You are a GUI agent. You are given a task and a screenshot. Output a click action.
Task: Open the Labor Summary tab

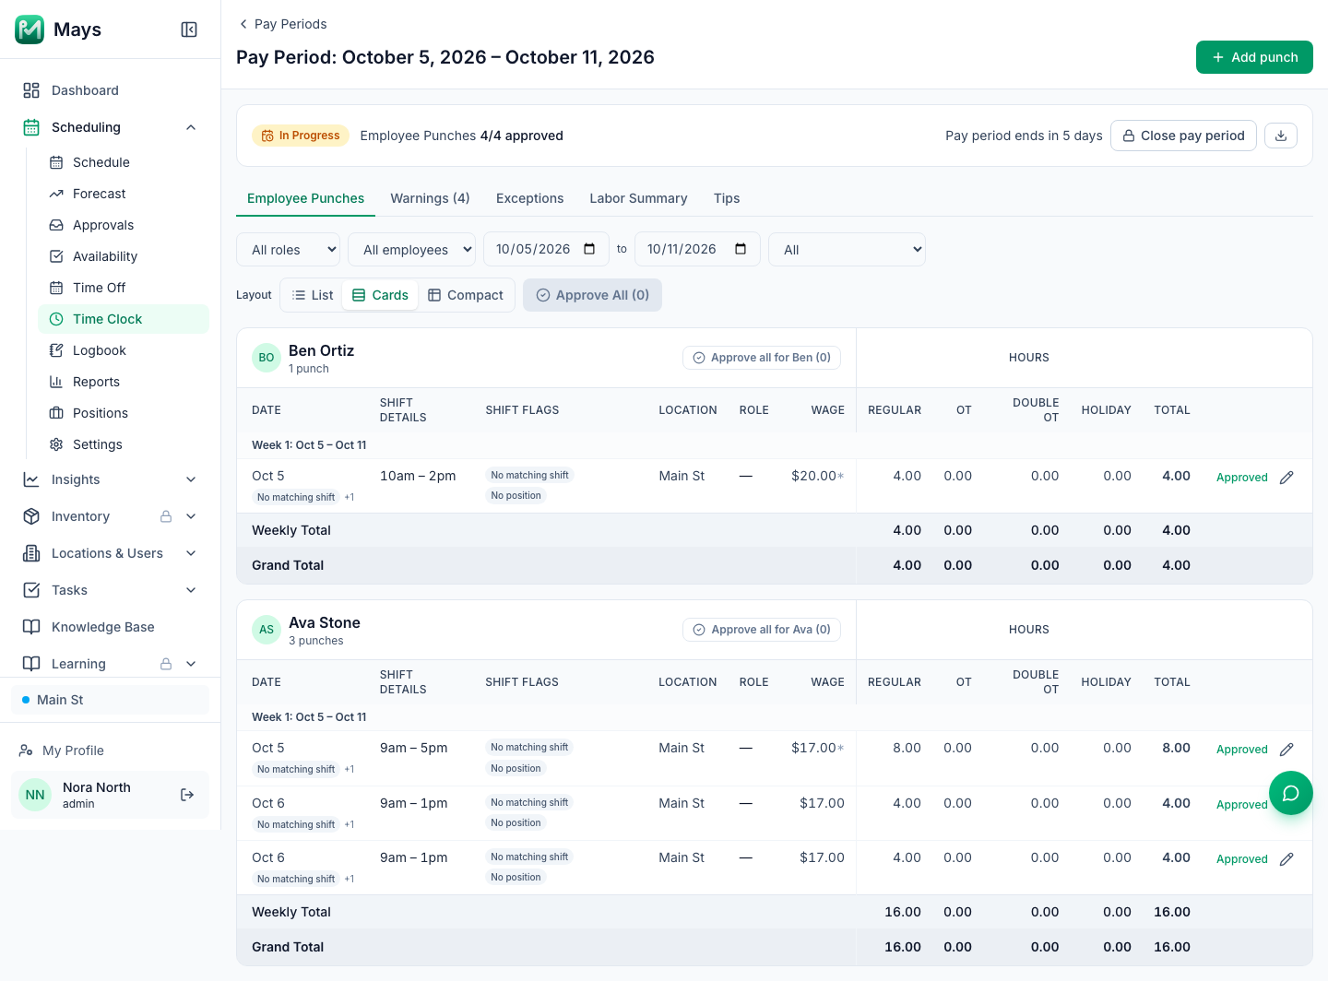coord(638,198)
